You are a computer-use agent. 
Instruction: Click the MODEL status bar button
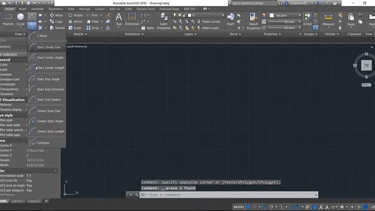238,207
